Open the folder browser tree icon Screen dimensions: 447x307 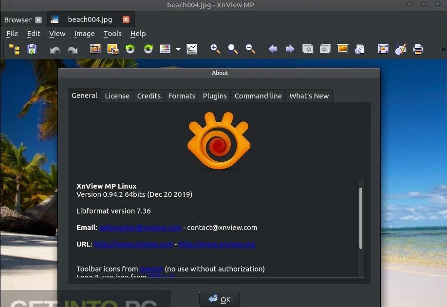14,49
